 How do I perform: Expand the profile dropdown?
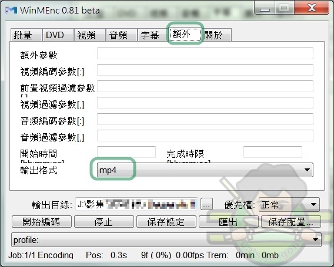(166, 240)
